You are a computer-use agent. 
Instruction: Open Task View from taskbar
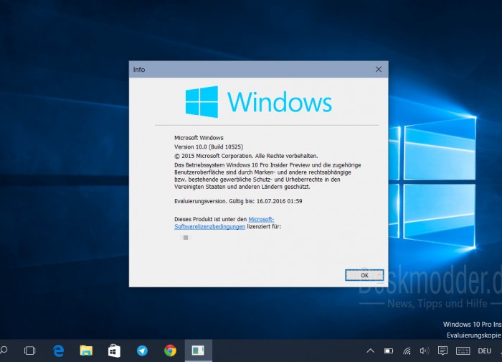29,351
